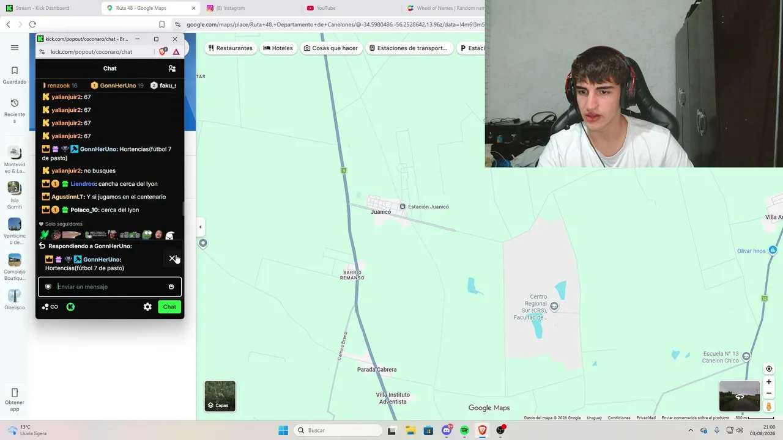The image size is (783, 440).
Task: Open Spotify from the taskbar
Action: coord(464,430)
